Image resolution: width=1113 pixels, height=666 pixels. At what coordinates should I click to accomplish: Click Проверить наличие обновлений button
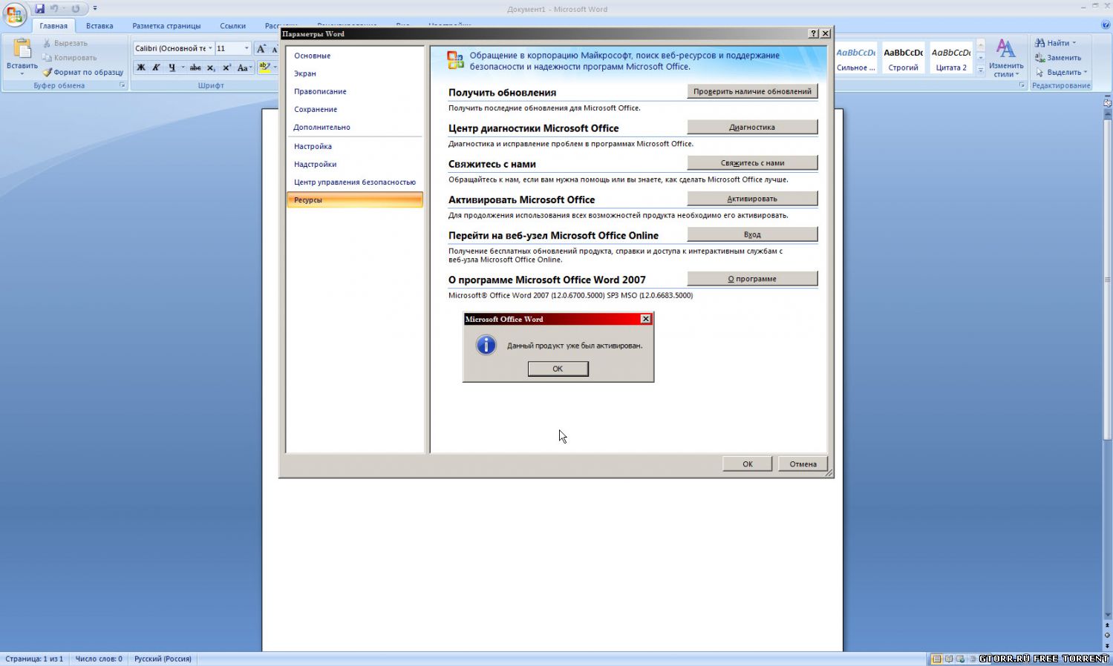coord(752,91)
